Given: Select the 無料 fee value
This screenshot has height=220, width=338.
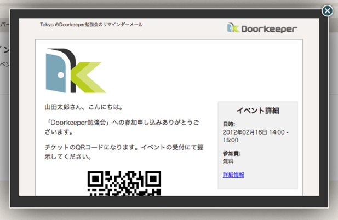Looking at the screenshot, I should coord(228,161).
